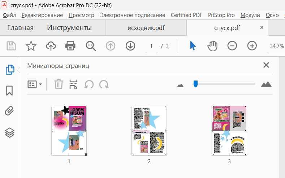Rotate page clockwise icon

104,84
